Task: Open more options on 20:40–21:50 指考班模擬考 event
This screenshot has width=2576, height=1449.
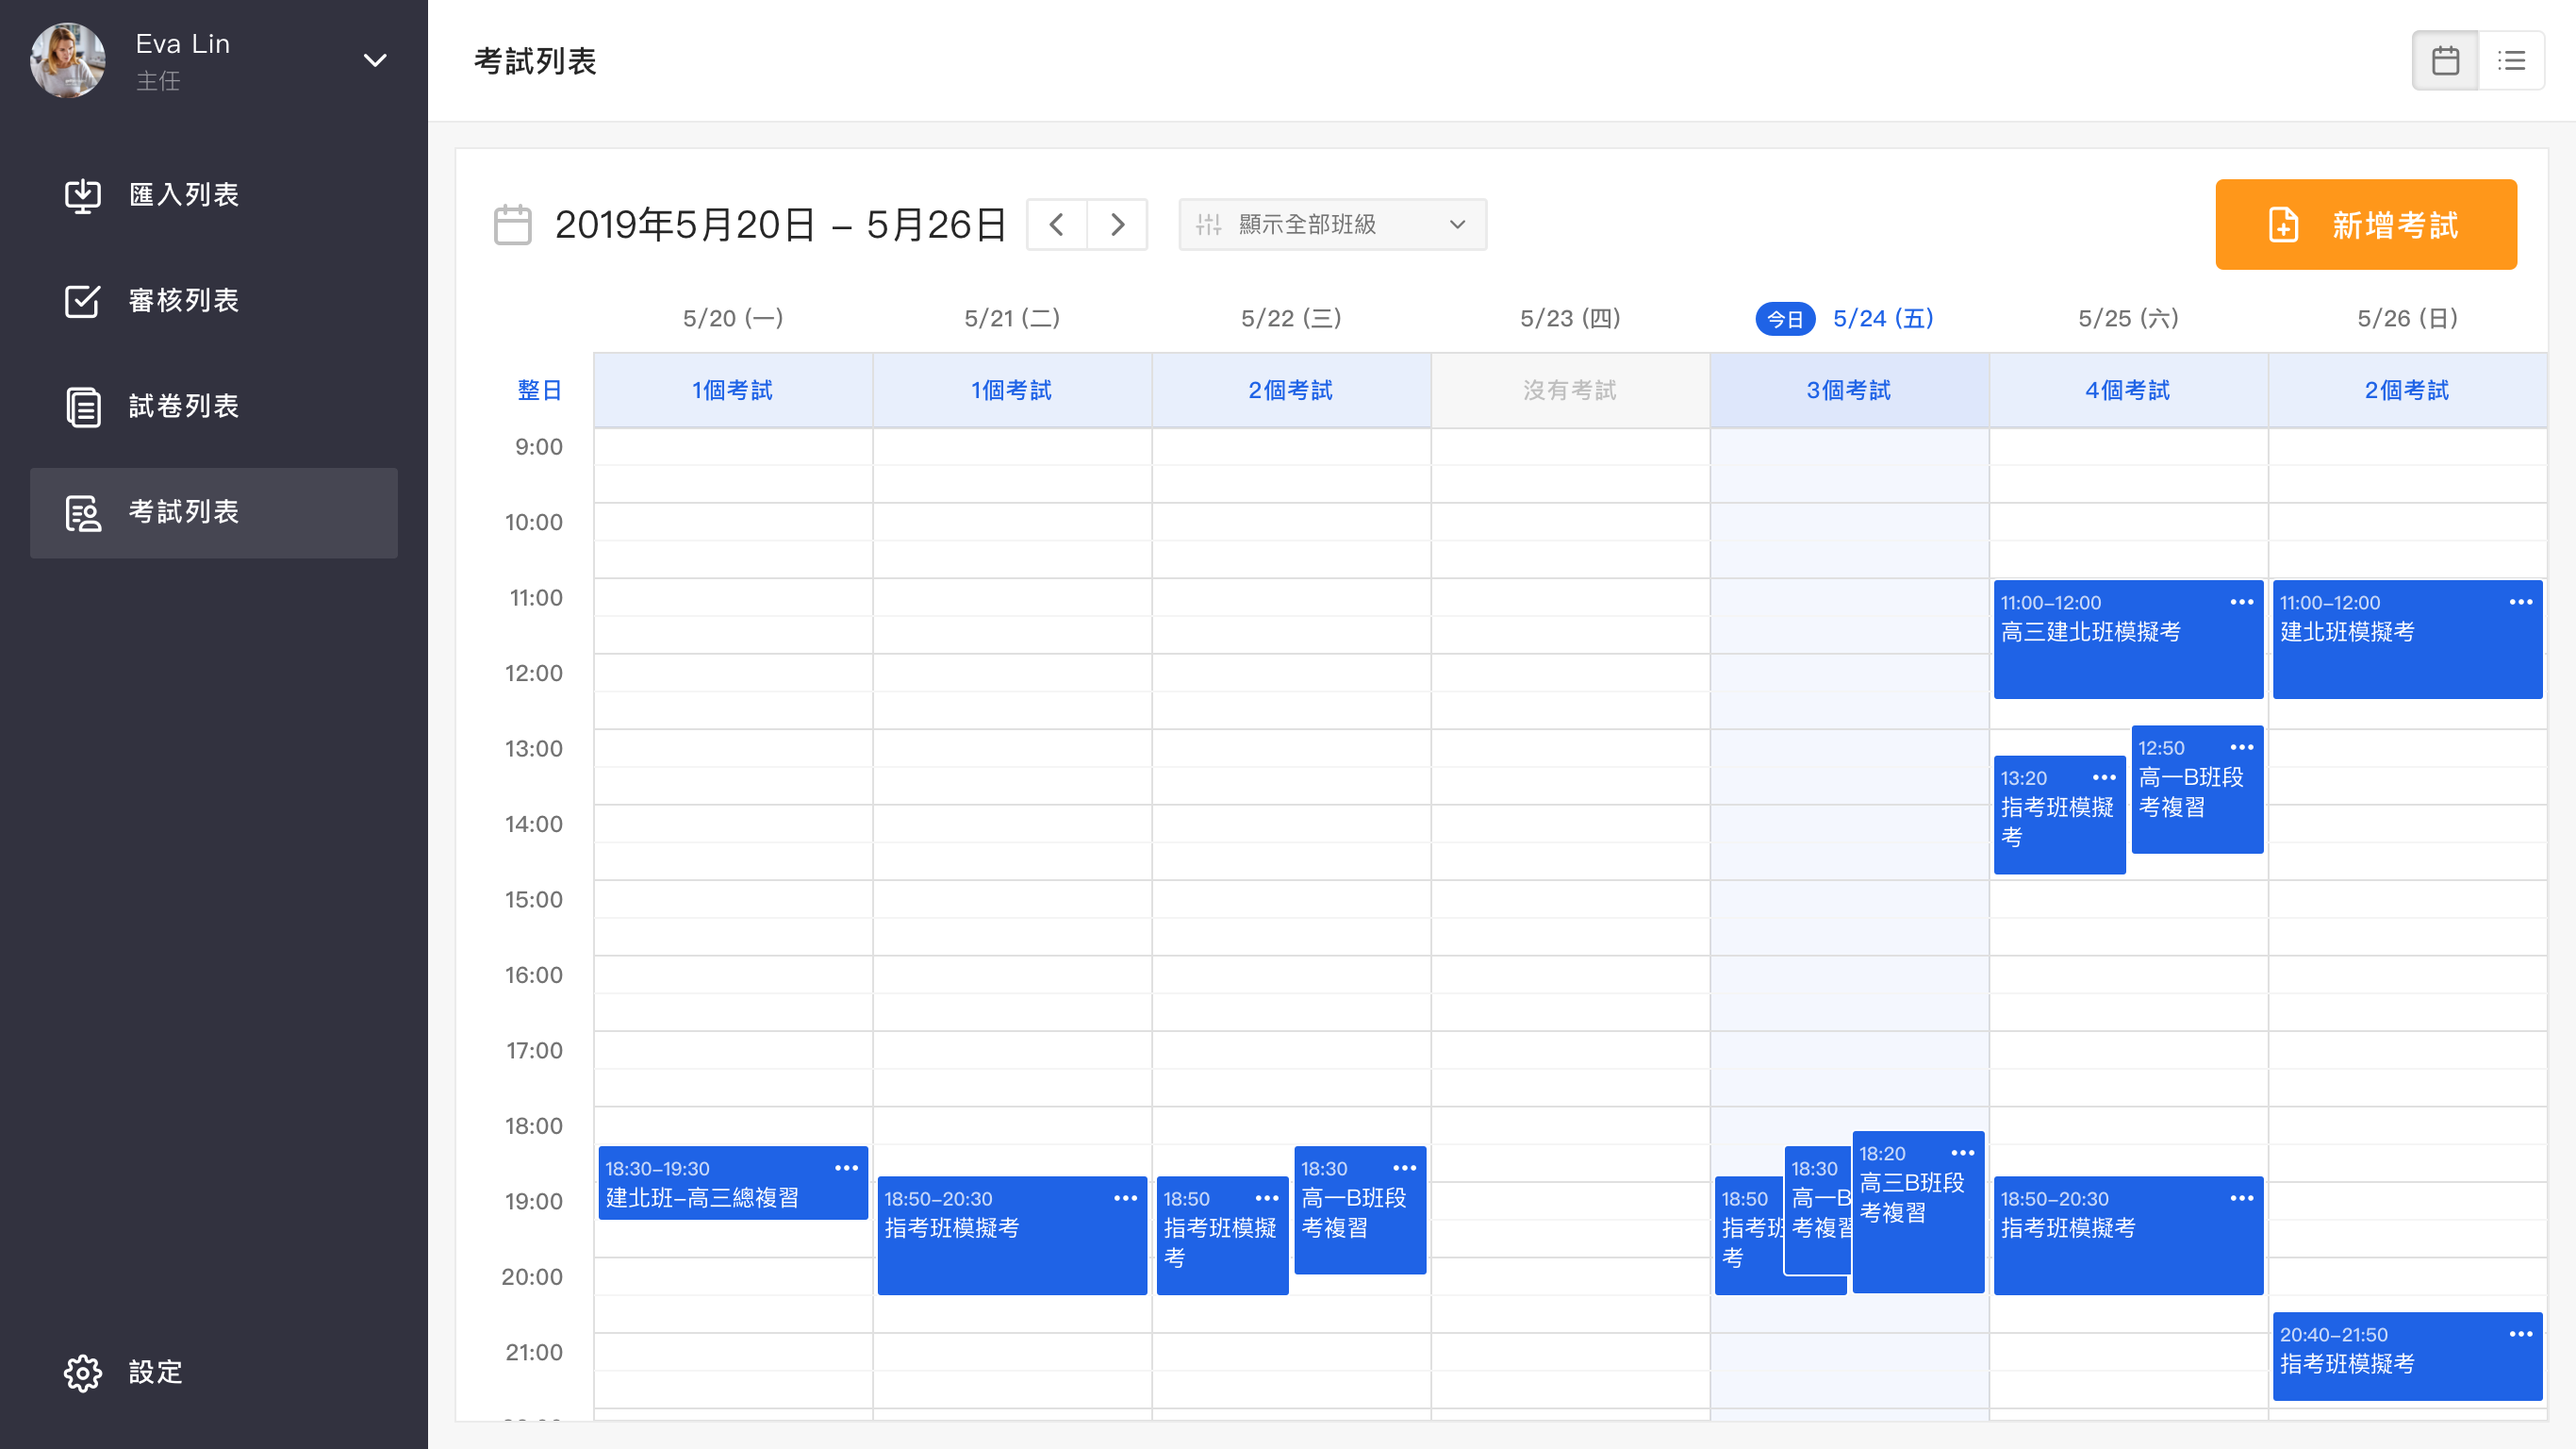Action: (2520, 1334)
